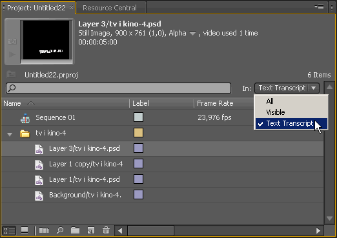This screenshot has height=238, width=337.
Task: Click the 00:00:05:00 duration text
Action: (x=97, y=42)
